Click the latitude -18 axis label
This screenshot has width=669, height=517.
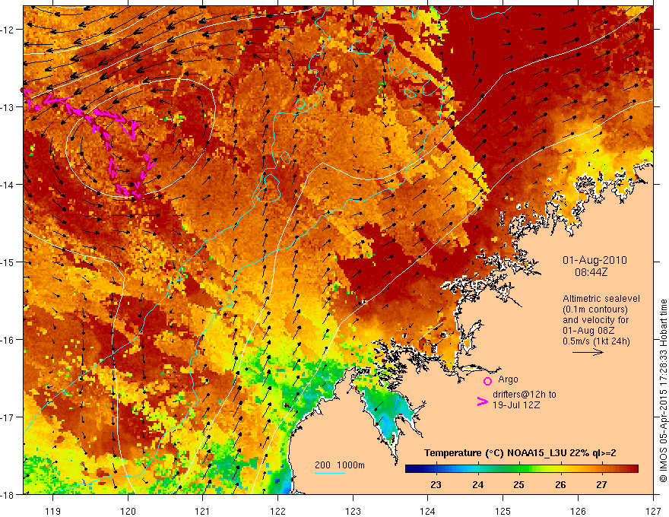coord(8,494)
